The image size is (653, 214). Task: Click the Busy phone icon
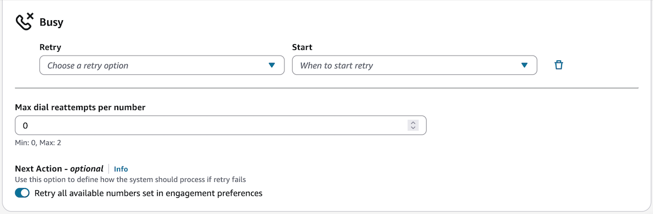[24, 22]
